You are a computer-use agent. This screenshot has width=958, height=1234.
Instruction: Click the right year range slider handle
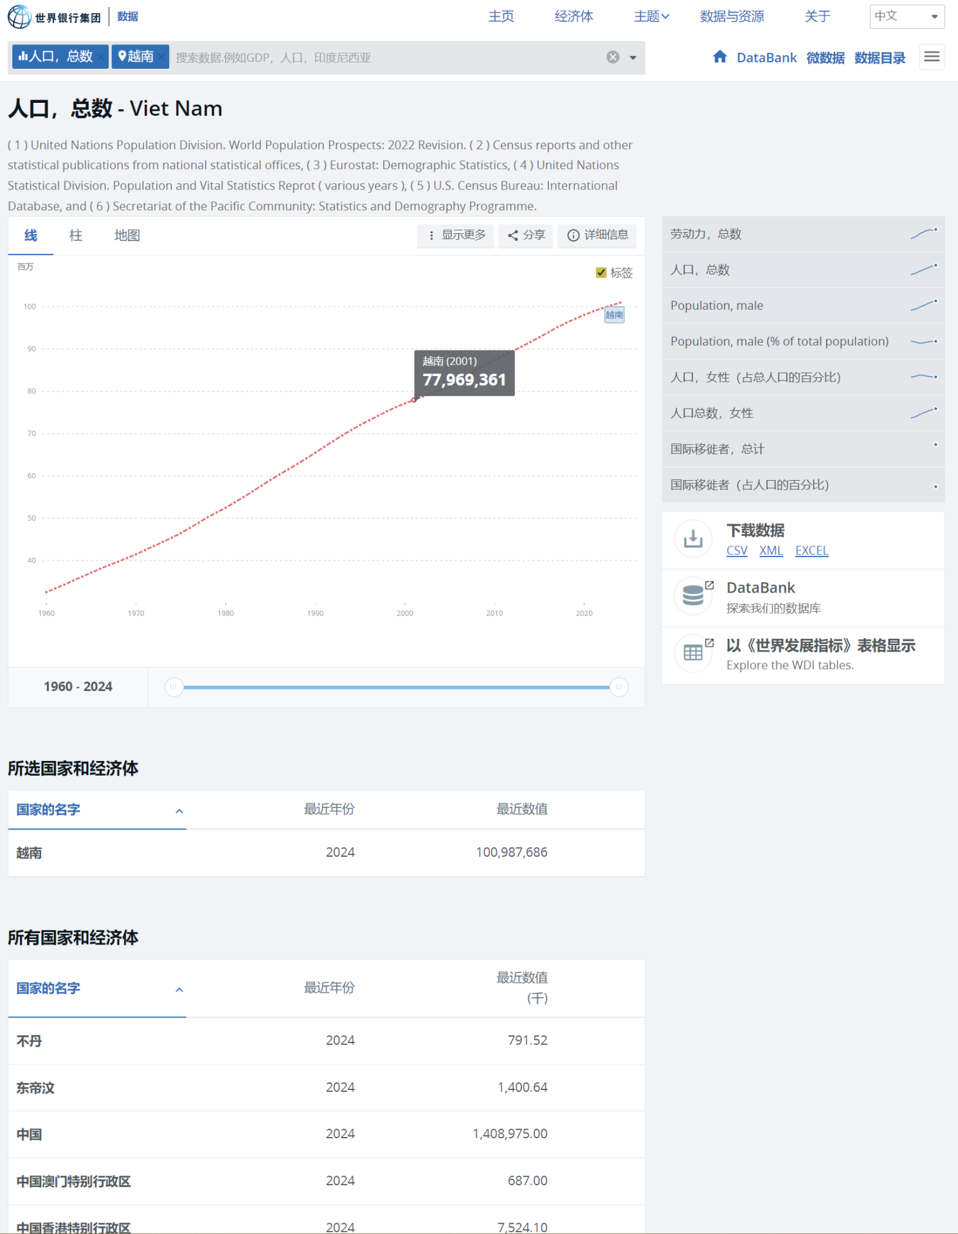pyautogui.click(x=619, y=687)
